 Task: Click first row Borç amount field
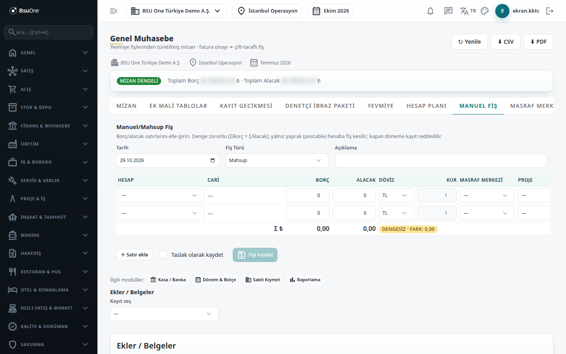[308, 195]
